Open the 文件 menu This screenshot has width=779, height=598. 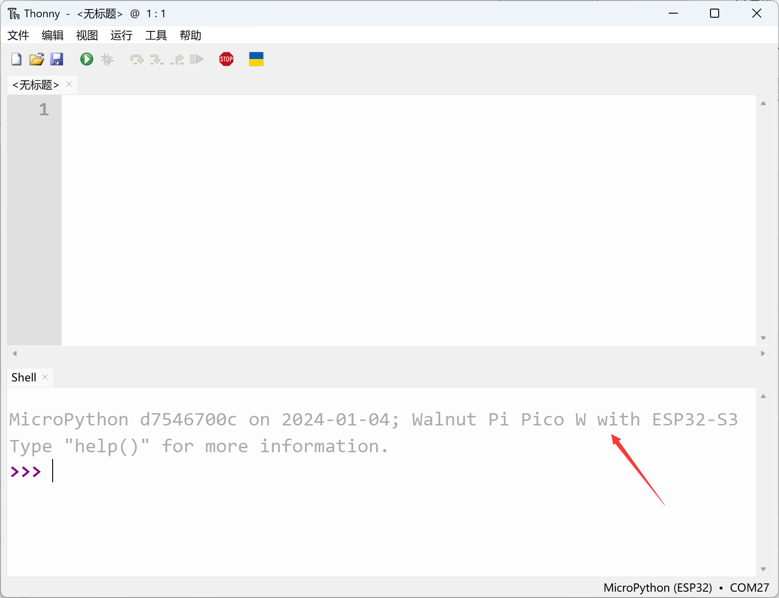(18, 35)
